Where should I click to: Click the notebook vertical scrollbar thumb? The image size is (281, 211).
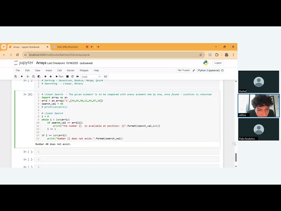point(236,157)
